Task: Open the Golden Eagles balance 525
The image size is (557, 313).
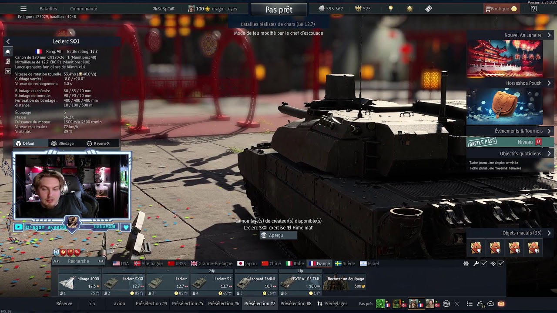Action: (x=363, y=9)
